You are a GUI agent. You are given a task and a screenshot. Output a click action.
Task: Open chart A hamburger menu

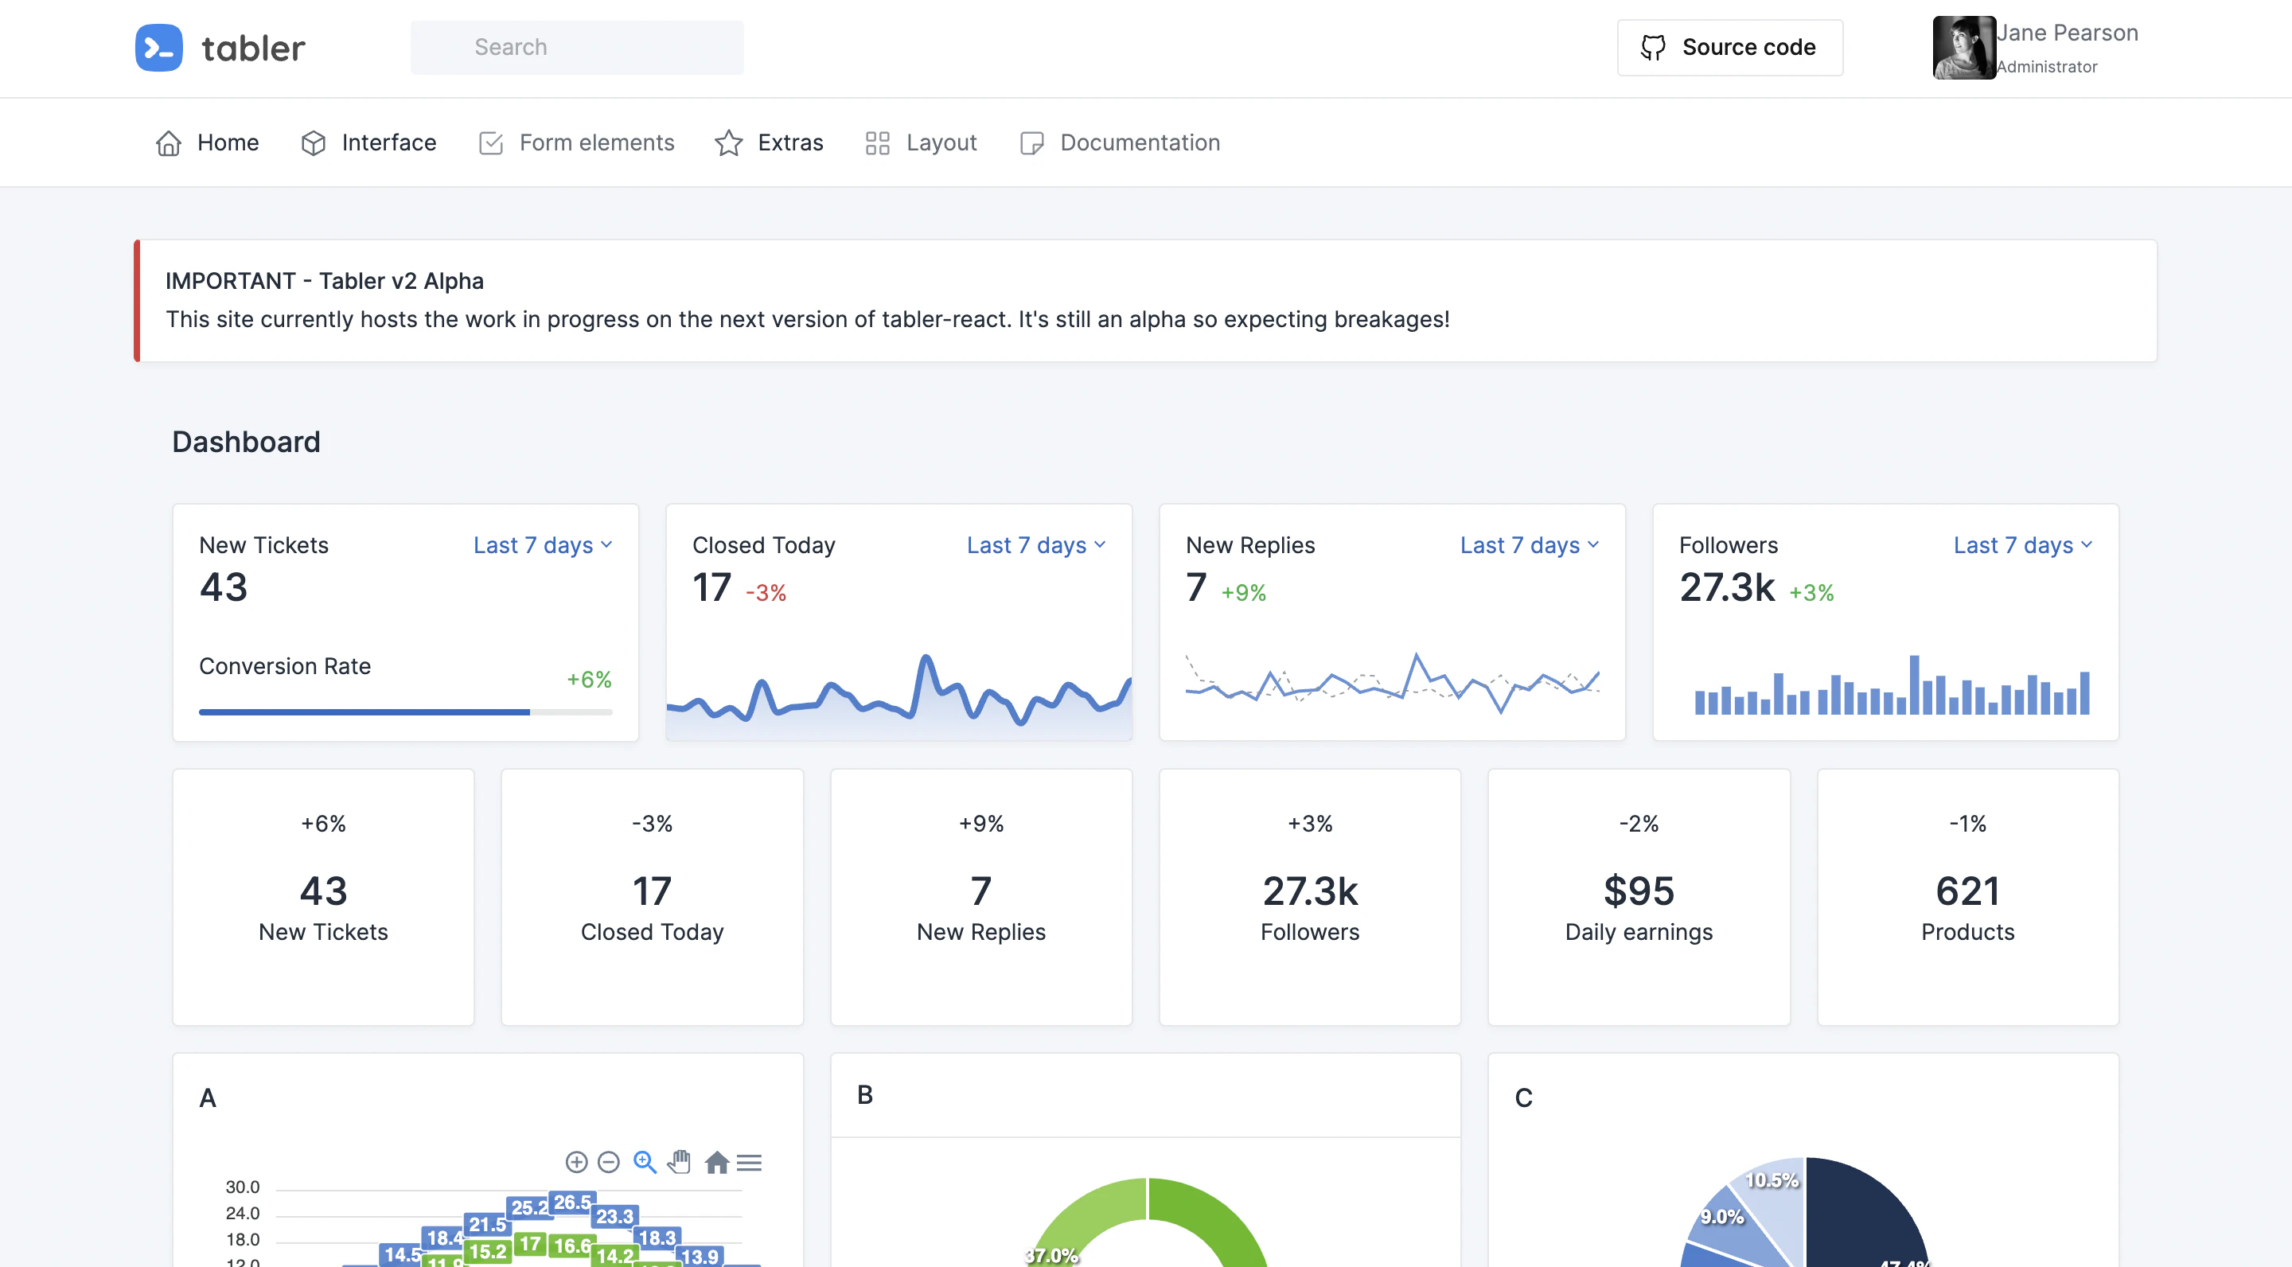click(749, 1162)
